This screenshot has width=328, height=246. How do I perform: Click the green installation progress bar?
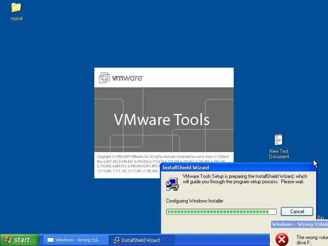[x=221, y=212]
